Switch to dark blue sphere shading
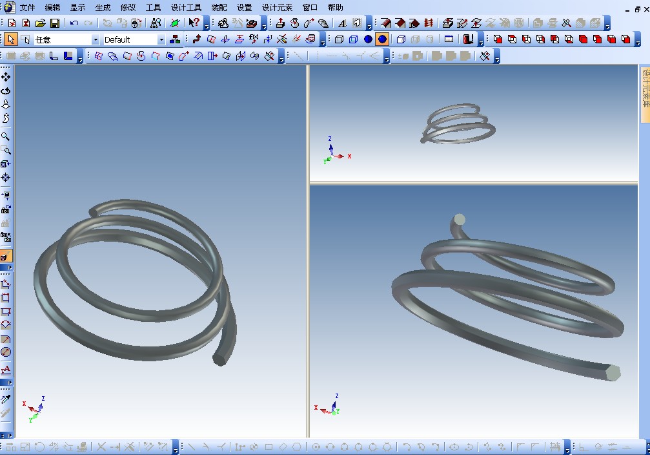The height and width of the screenshot is (455, 650). point(368,39)
